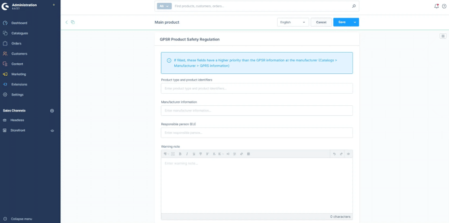Image resolution: width=449 pixels, height=223 pixels.
Task: Insert an unordered list
Action: point(228,154)
